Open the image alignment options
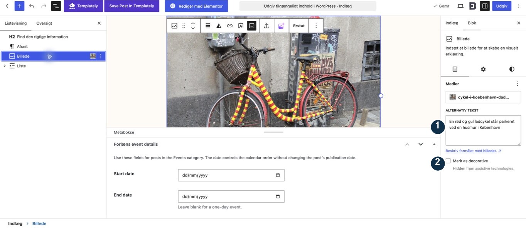526x228 pixels. click(208, 26)
